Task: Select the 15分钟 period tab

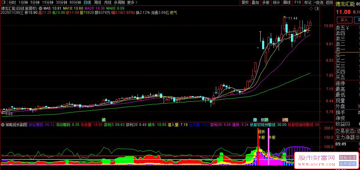Action: 47,3
